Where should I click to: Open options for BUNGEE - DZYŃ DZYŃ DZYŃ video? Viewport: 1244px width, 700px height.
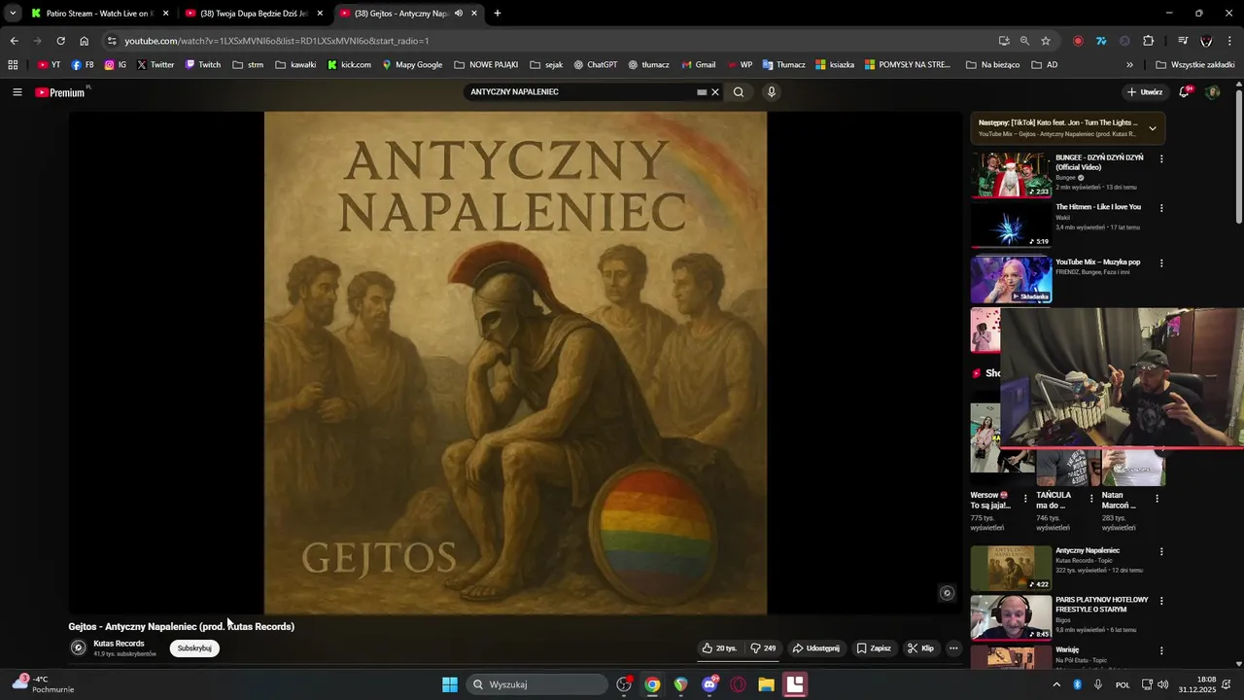coord(1161,158)
